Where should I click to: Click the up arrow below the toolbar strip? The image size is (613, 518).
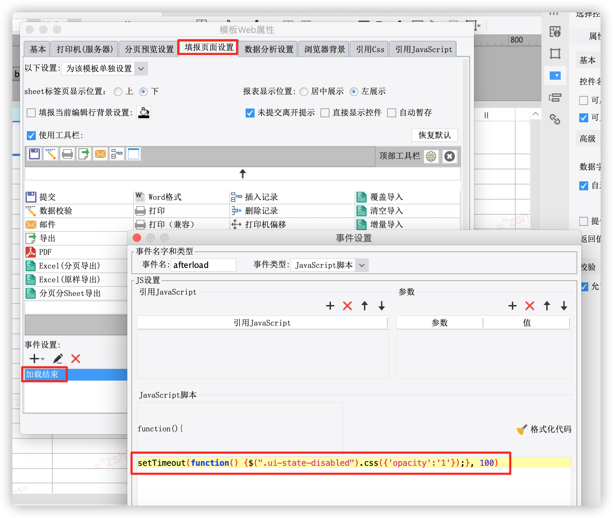click(243, 174)
